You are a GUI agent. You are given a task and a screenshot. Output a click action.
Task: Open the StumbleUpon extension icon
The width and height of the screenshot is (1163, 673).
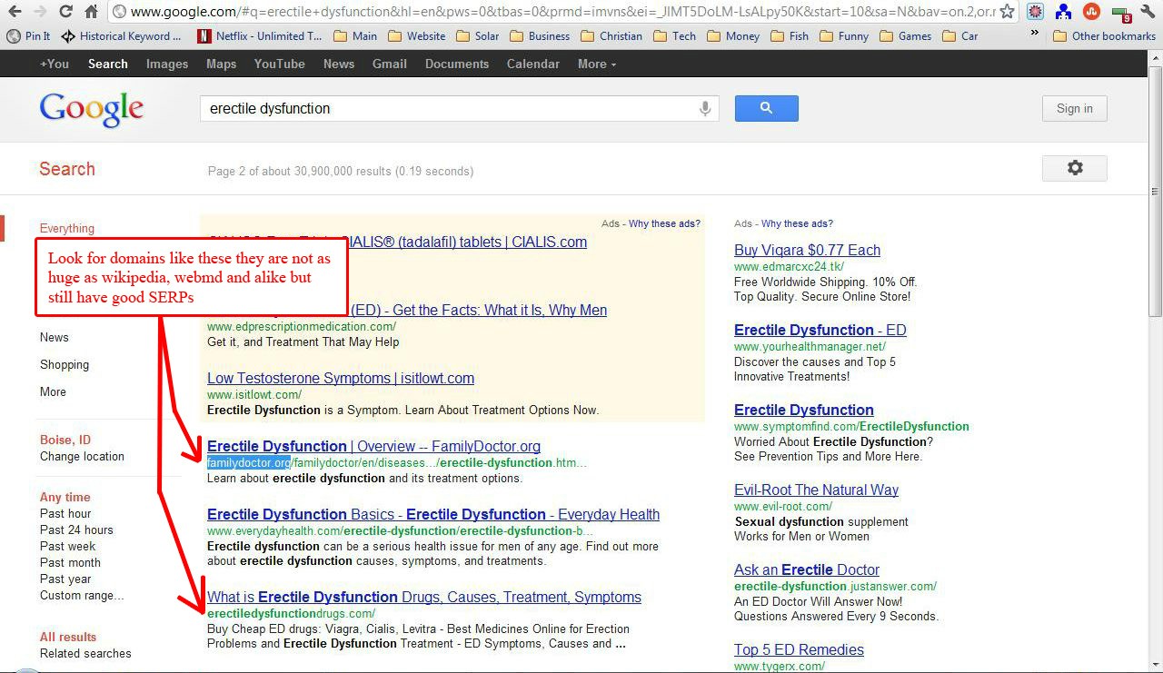click(x=1092, y=12)
